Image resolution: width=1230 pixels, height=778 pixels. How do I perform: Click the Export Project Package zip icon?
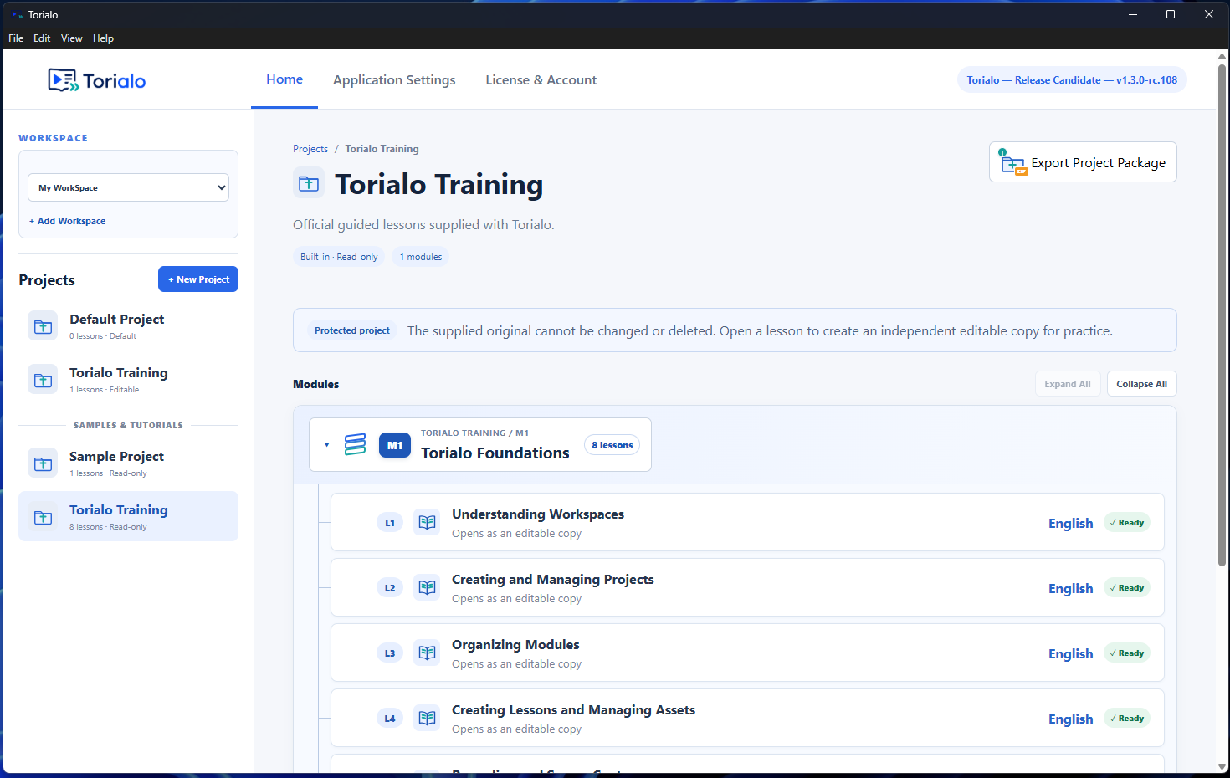pyautogui.click(x=1013, y=162)
